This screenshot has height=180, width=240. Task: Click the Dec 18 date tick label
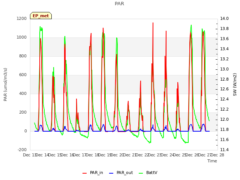pos(92,155)
